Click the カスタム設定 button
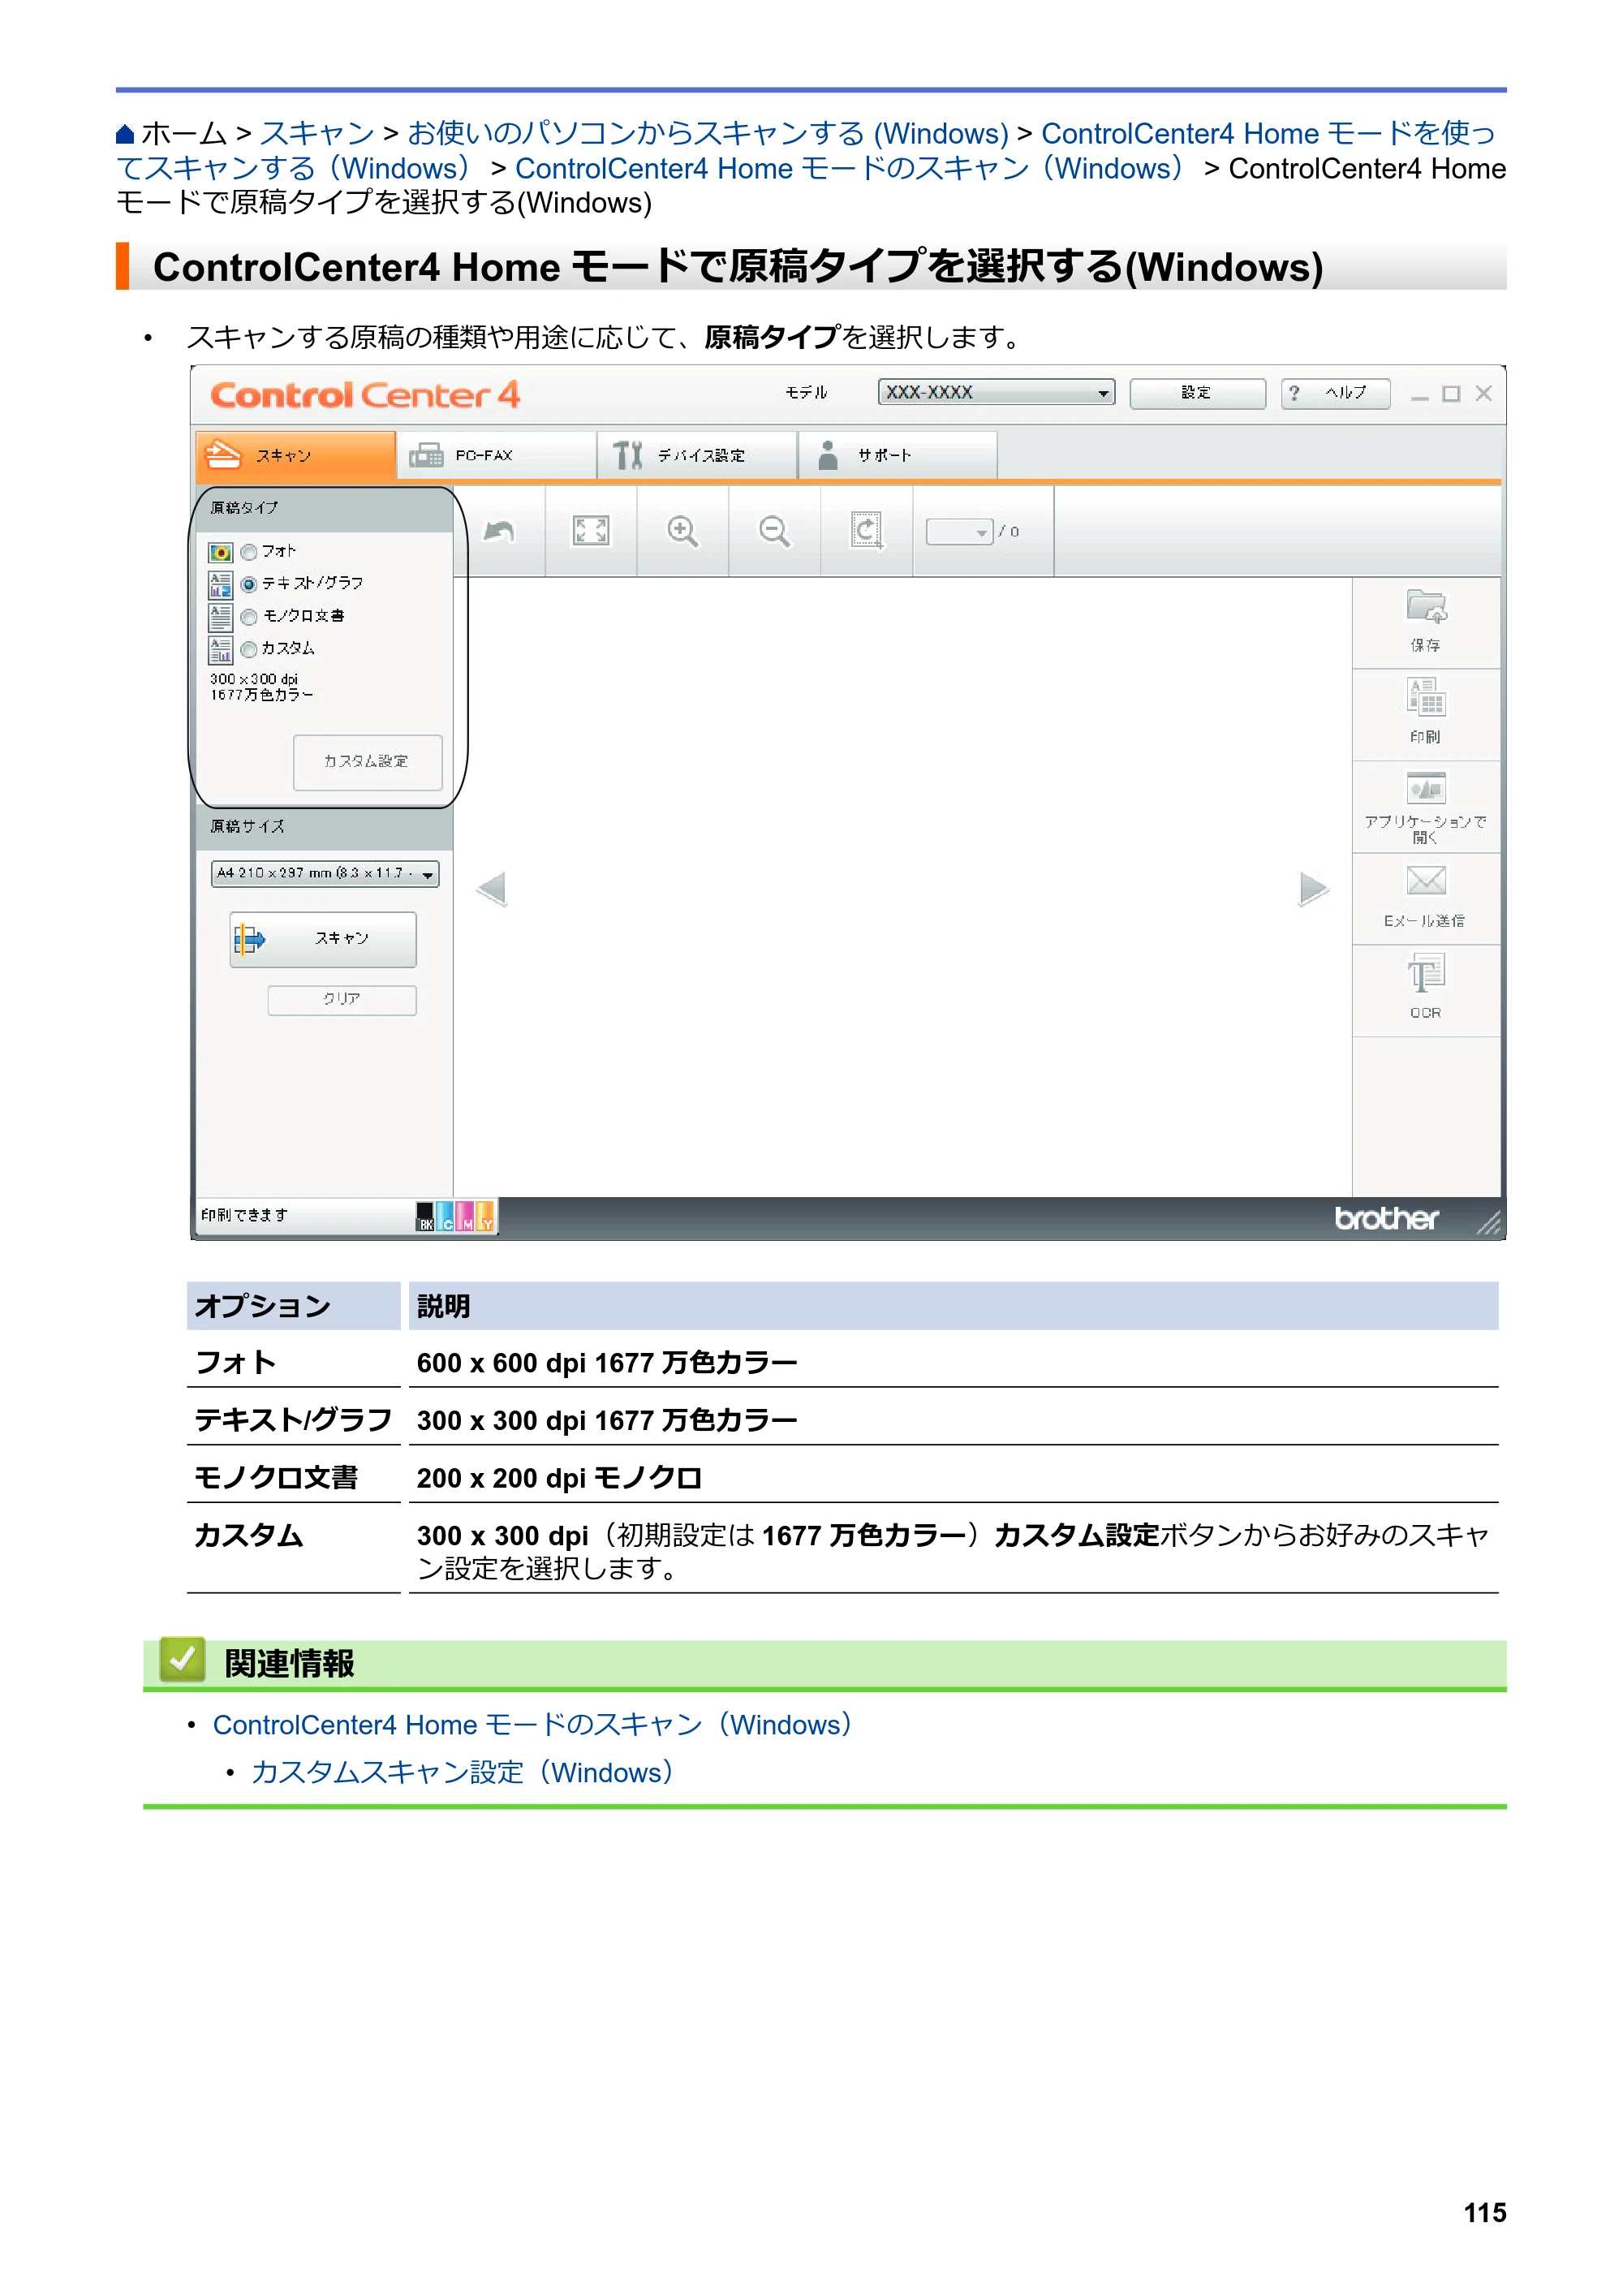1623x2296 pixels. 367,762
